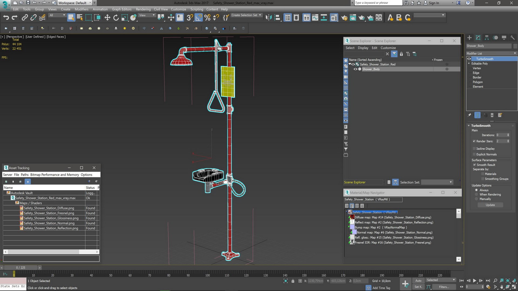
Task: Open the Modifier List dropdown
Action: [491, 53]
